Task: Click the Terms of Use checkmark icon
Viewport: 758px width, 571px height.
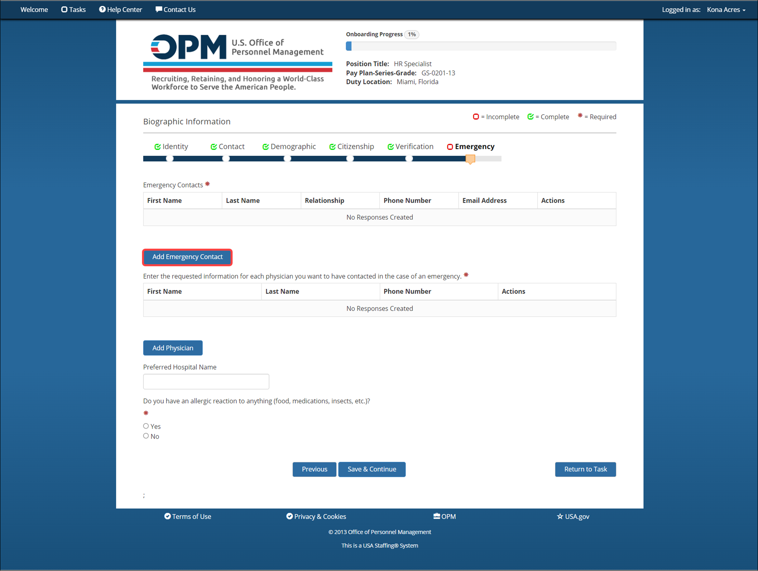Action: [167, 516]
